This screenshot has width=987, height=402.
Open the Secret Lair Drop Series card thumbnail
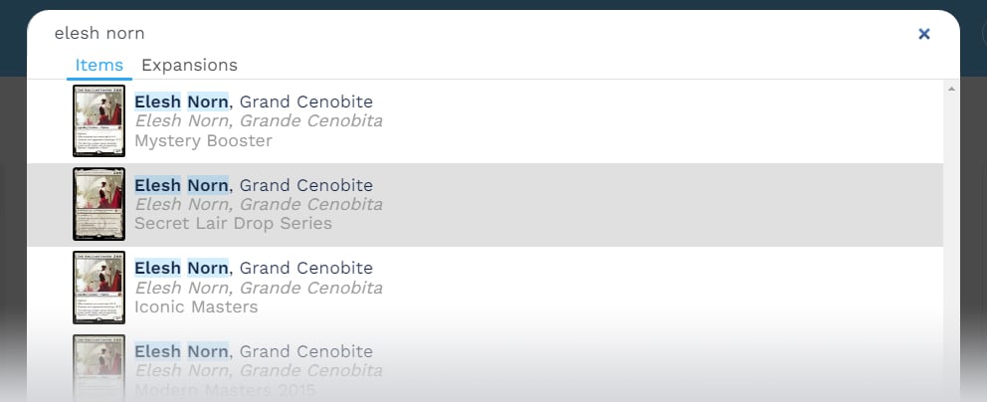(99, 204)
